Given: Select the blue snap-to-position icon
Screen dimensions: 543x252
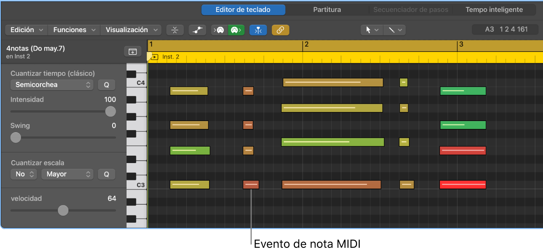Looking at the screenshot, I should point(258,30).
